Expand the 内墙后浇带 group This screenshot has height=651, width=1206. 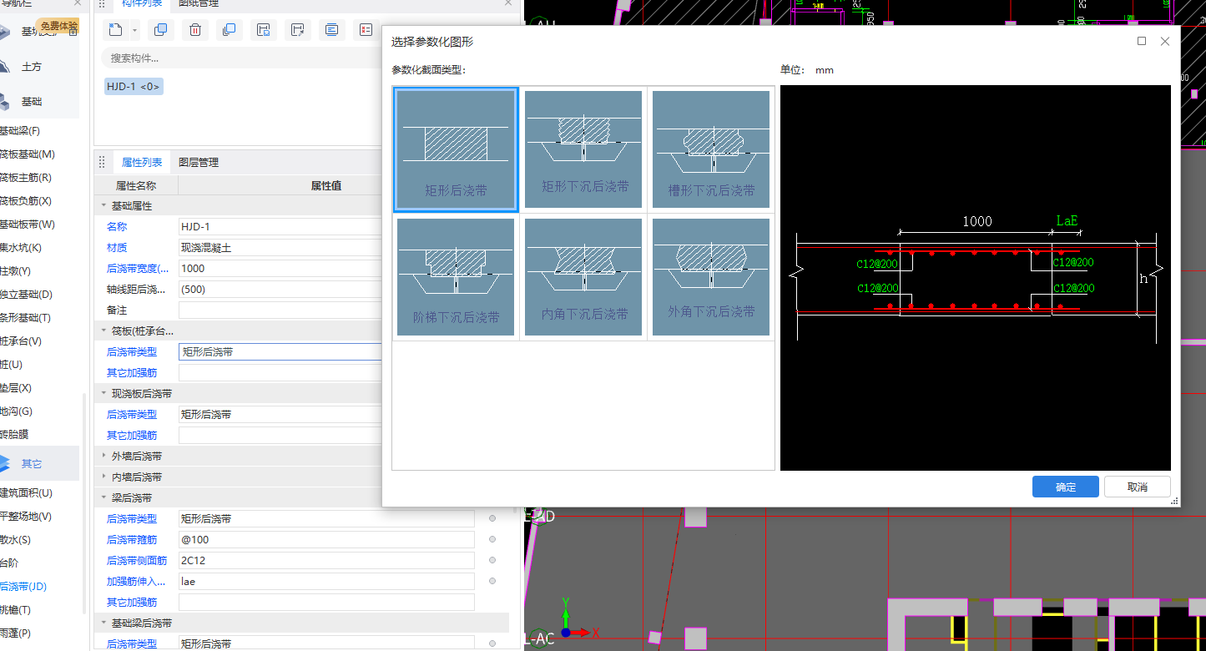coord(104,477)
